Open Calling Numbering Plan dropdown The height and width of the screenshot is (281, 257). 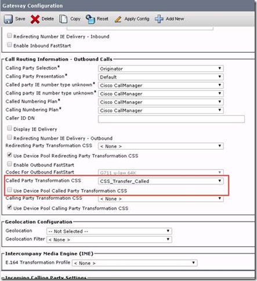coord(161,110)
